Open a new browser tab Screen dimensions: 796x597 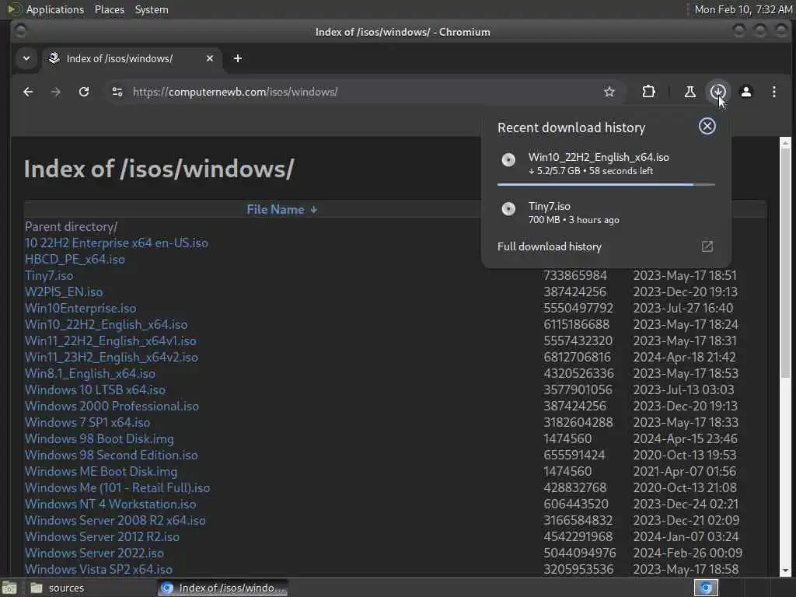click(x=238, y=58)
